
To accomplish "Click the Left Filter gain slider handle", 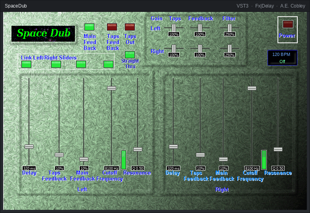I will [x=230, y=28].
